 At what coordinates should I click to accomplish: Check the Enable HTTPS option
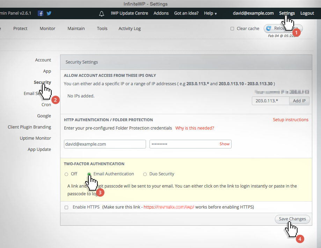tap(66, 207)
